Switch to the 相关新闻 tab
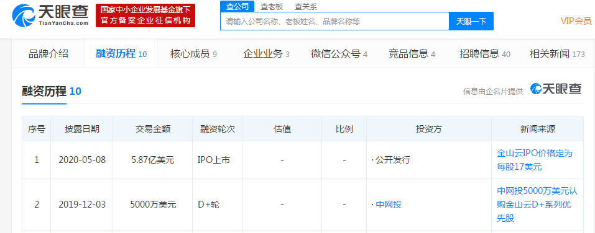The image size is (595, 233). pyautogui.click(x=557, y=54)
